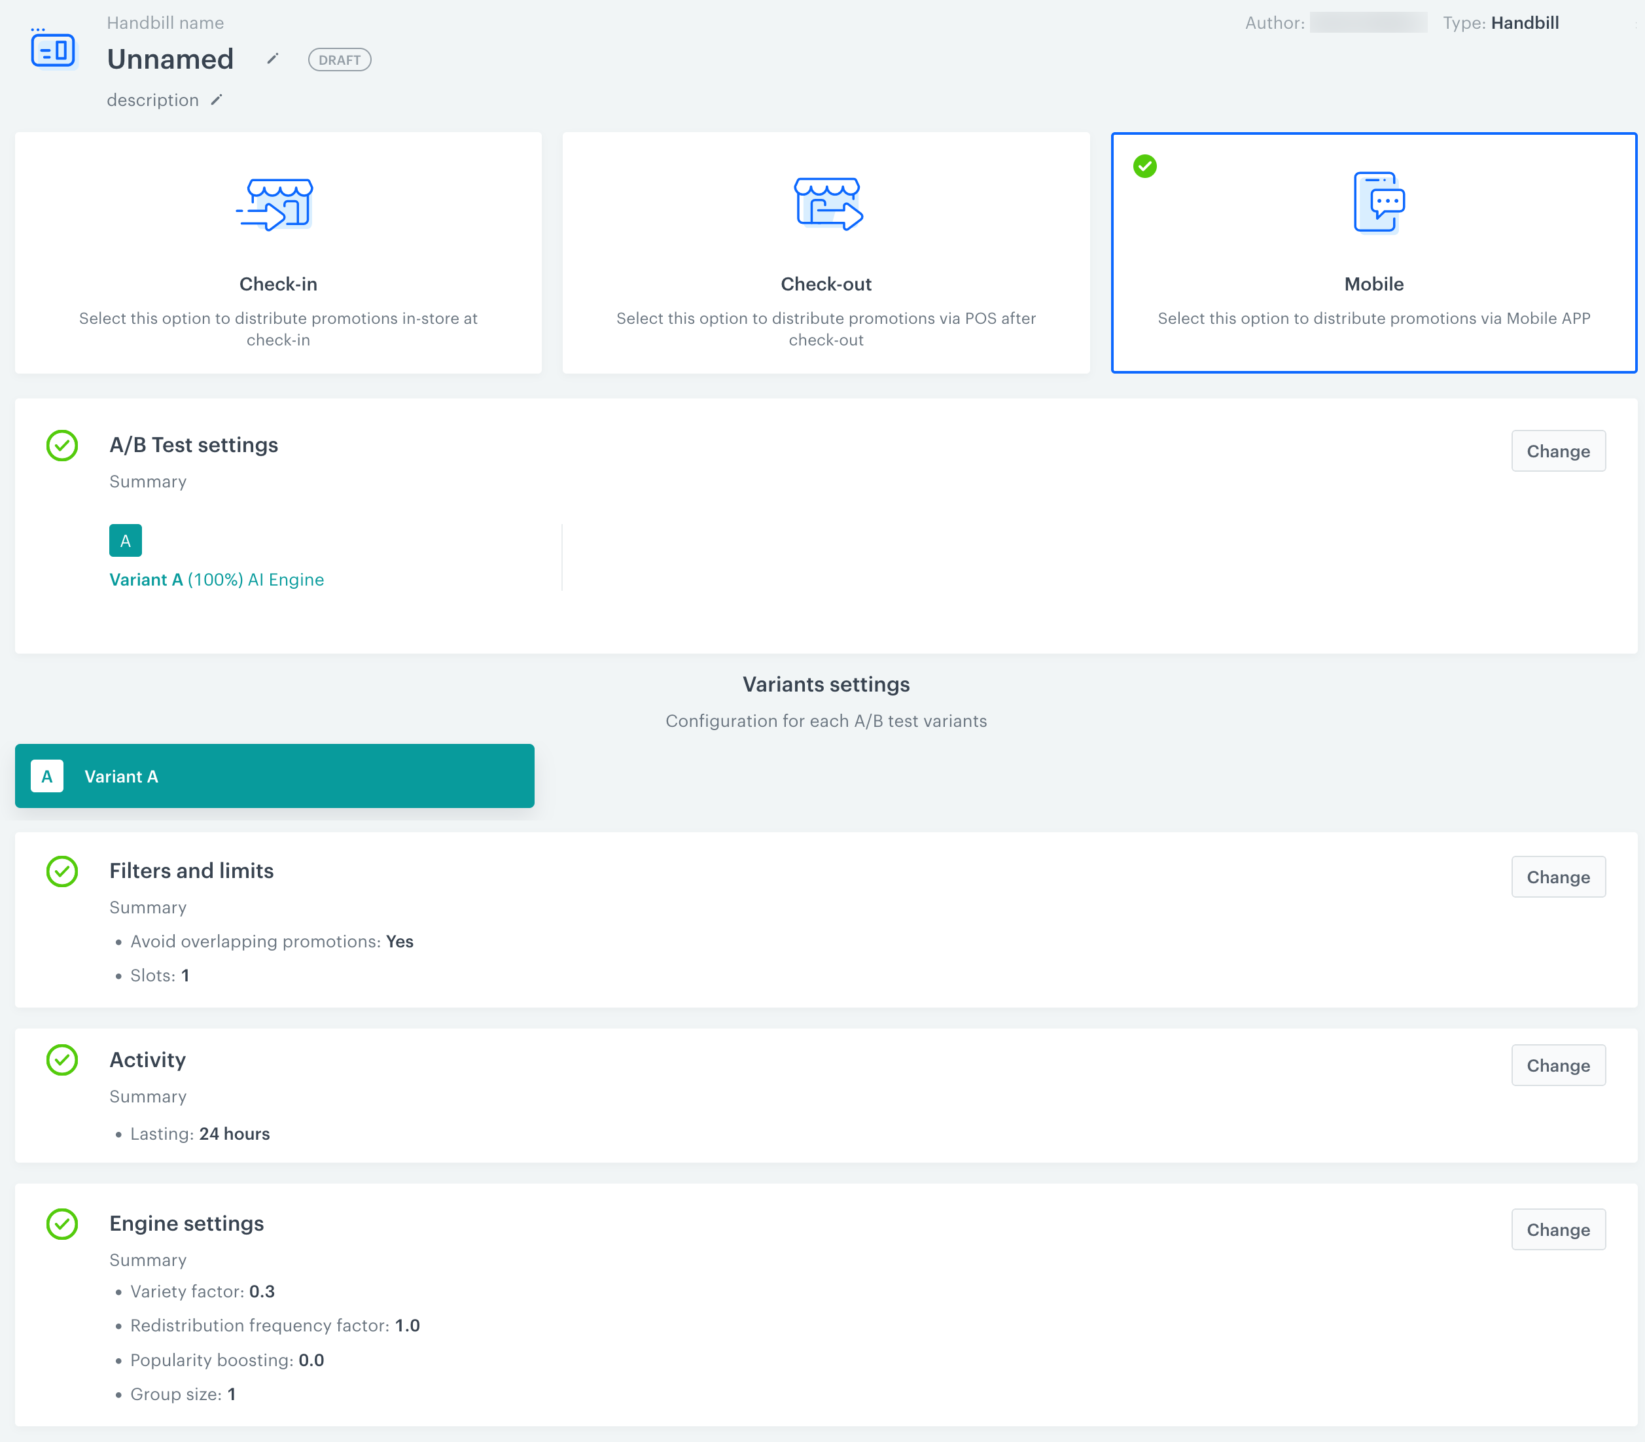Viewport: 1645px width, 1442px height.
Task: Click the DRAFT status badge
Action: pos(339,59)
